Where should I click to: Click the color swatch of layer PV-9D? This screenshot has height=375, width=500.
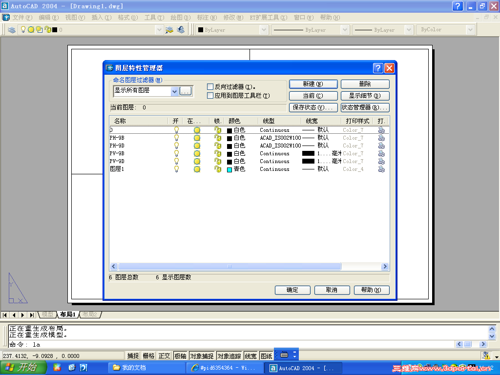tap(229, 162)
